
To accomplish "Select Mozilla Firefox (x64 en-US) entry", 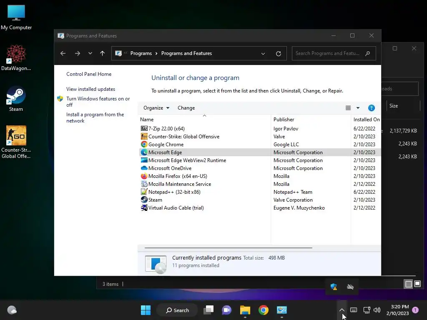I will click(x=260, y=176).
